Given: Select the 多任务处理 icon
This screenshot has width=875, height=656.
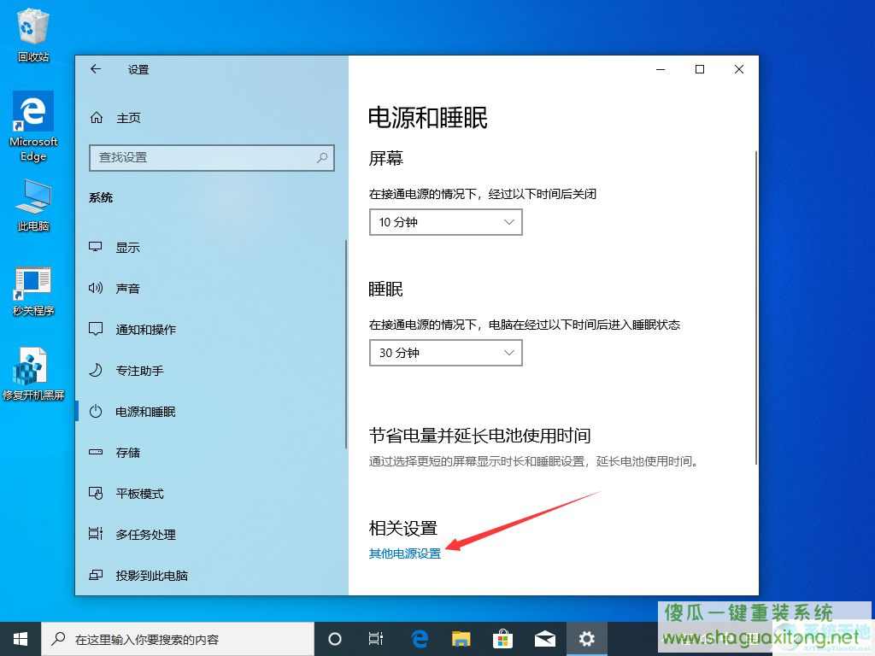Looking at the screenshot, I should tap(96, 534).
